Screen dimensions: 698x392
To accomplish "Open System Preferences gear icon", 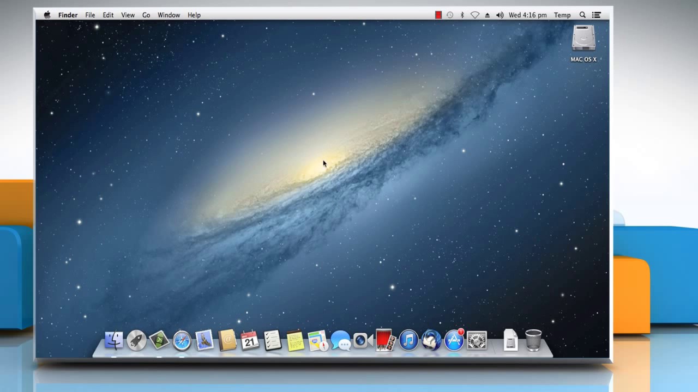I will pos(477,341).
